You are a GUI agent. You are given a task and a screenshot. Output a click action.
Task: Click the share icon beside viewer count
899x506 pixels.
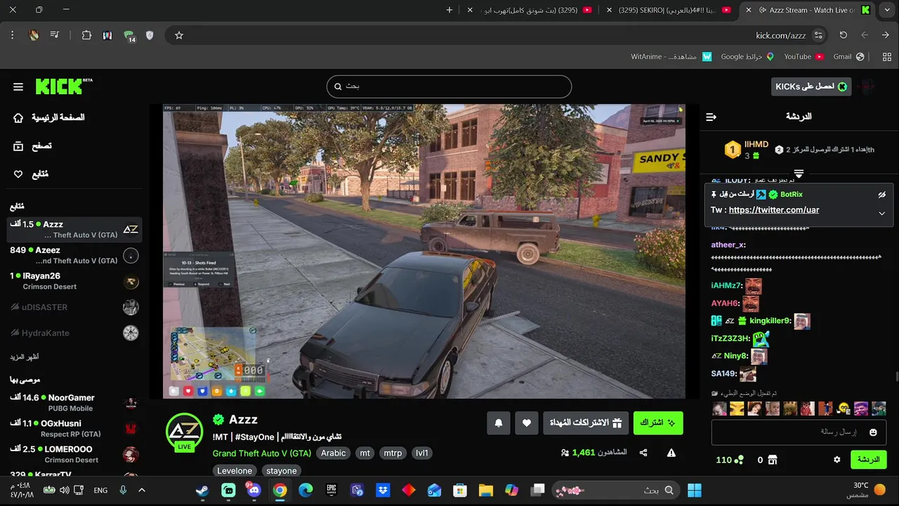[x=643, y=453]
